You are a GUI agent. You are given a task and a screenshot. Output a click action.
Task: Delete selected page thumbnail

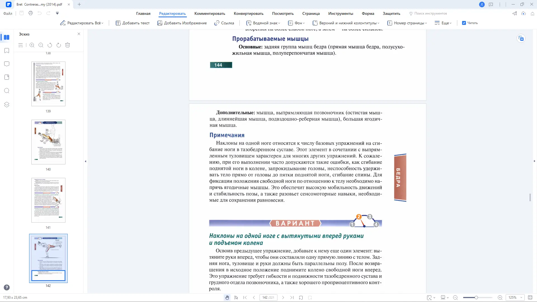point(67,45)
